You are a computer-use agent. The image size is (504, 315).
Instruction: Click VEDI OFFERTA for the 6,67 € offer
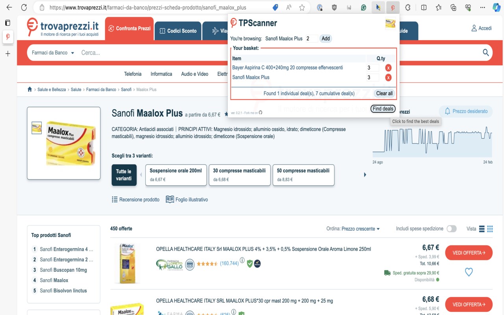point(469,253)
